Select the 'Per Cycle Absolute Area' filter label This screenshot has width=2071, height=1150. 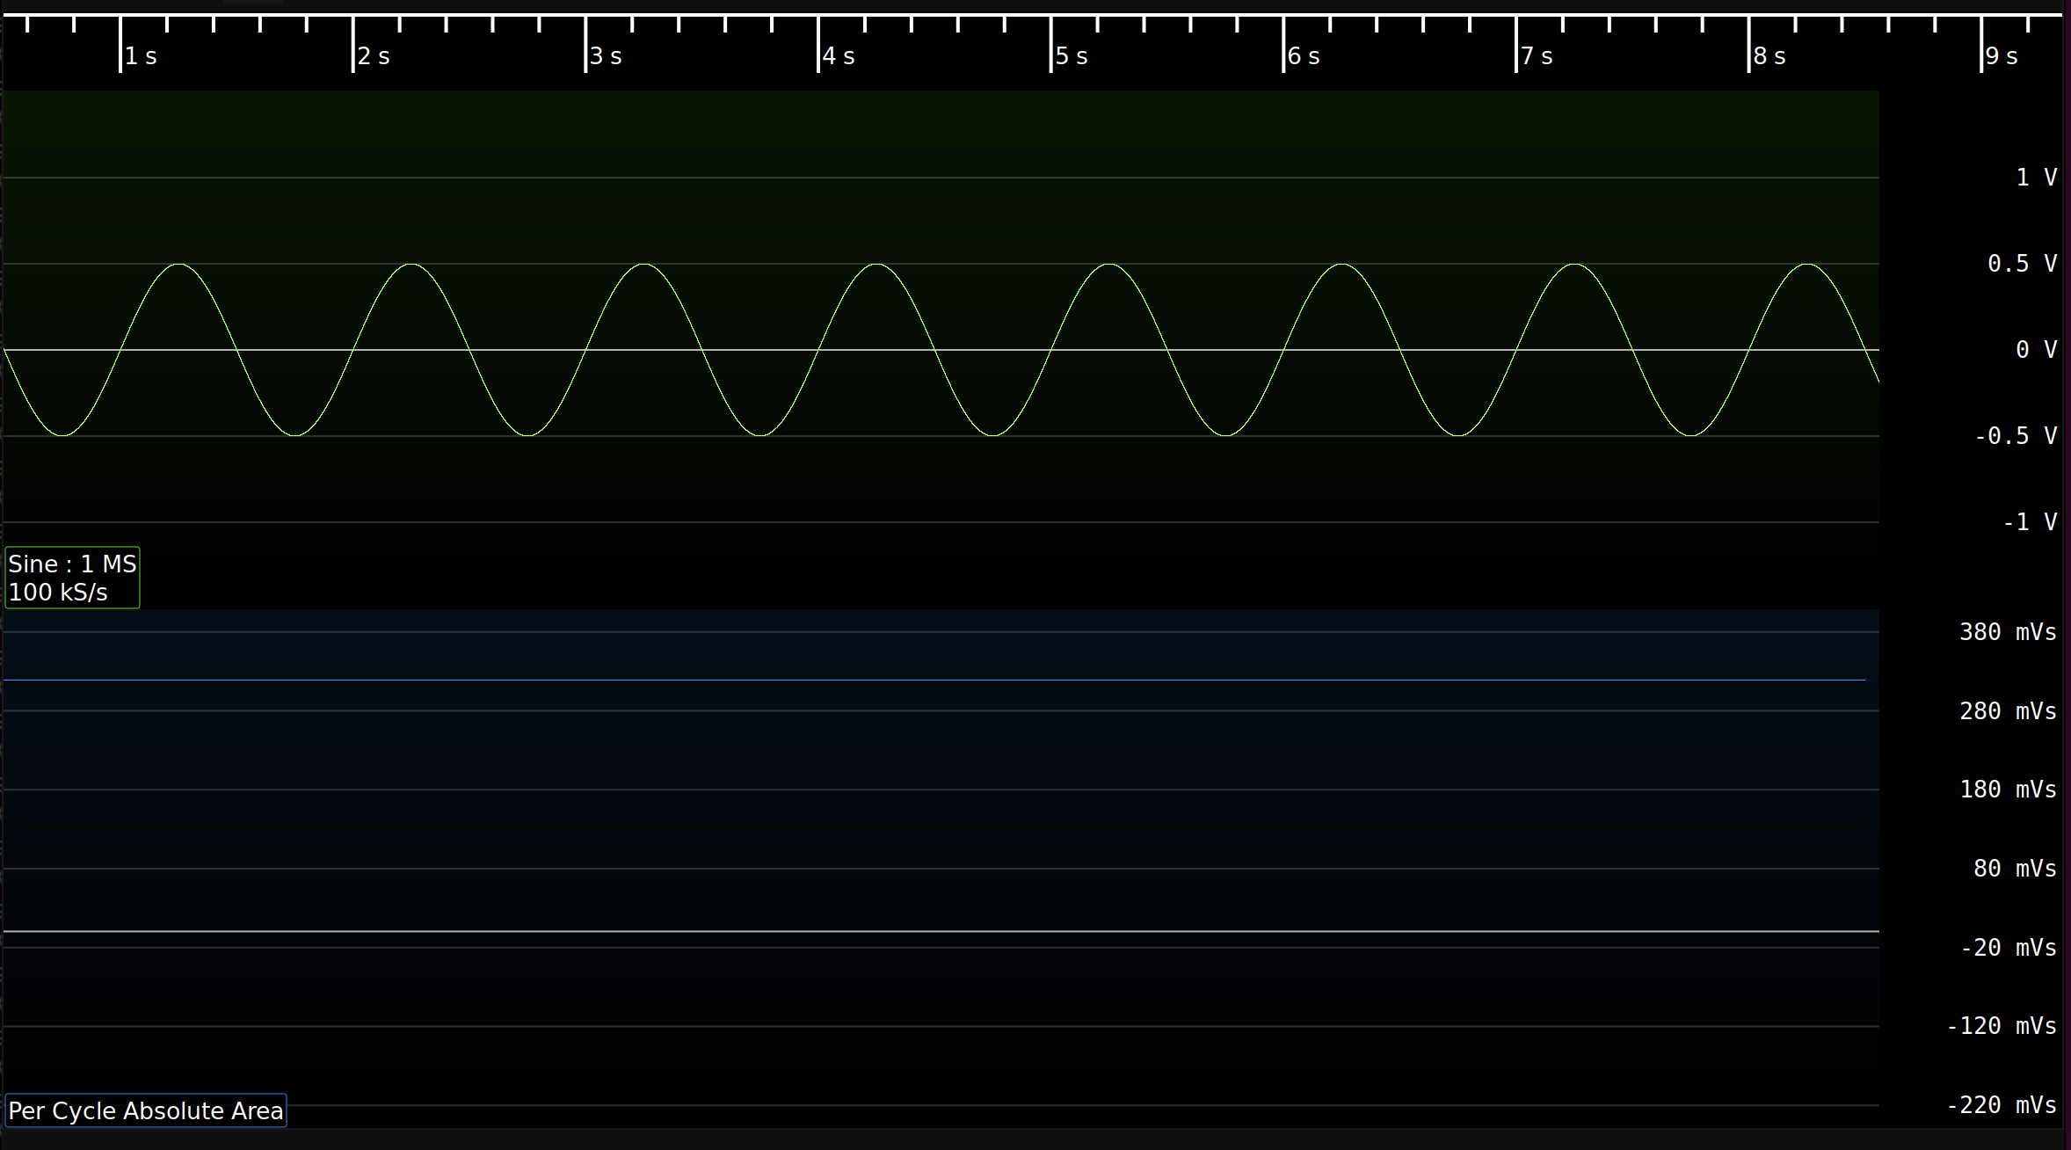(146, 1110)
